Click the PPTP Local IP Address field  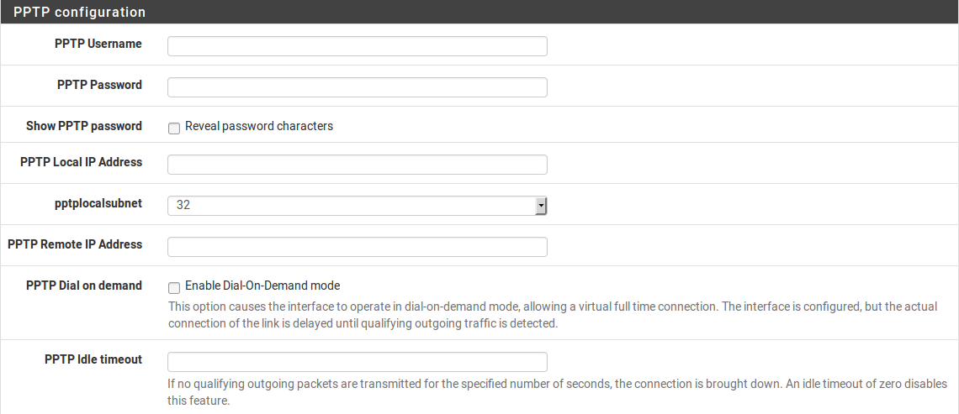357,165
